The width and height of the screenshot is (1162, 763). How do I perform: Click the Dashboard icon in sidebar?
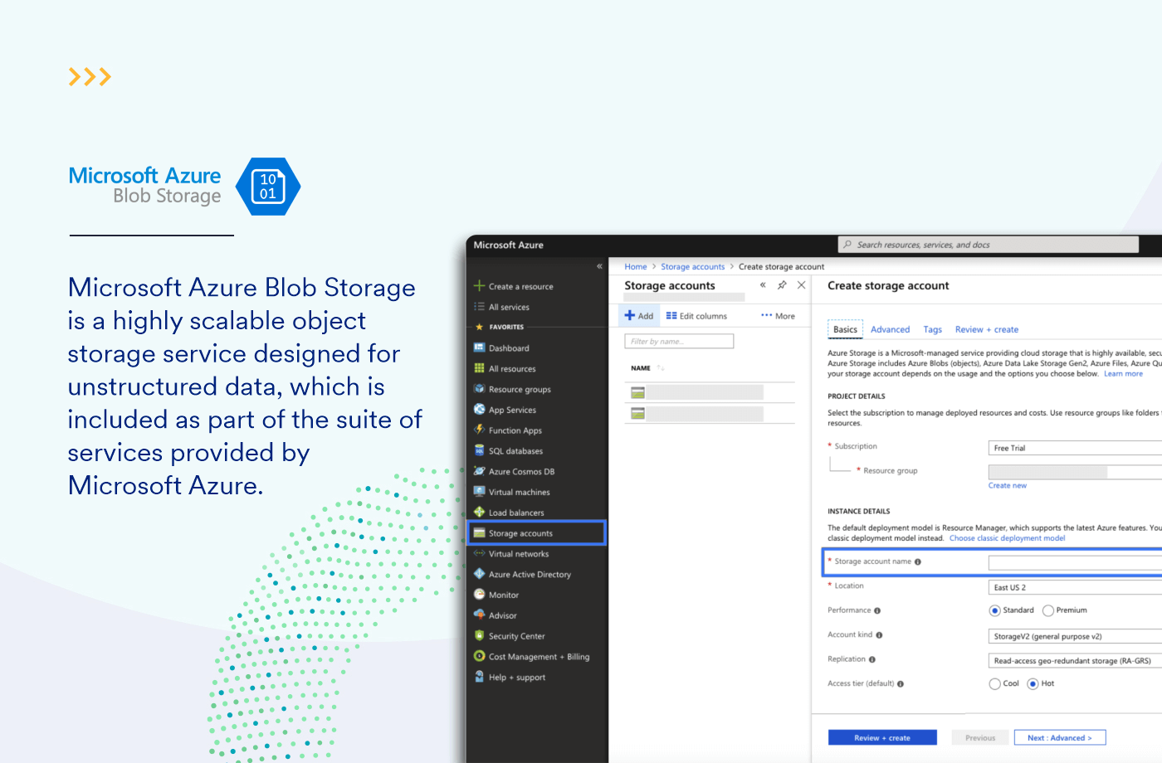[x=479, y=348]
